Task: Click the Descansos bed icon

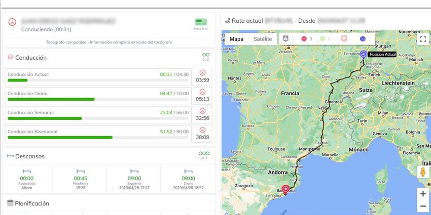Action: pyautogui.click(x=10, y=156)
